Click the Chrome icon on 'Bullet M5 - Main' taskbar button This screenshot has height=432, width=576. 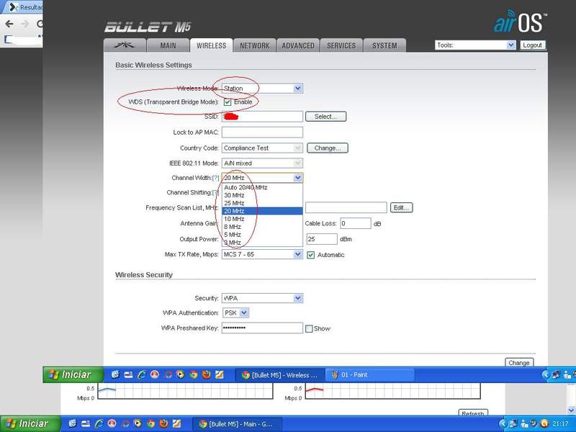[x=203, y=424]
